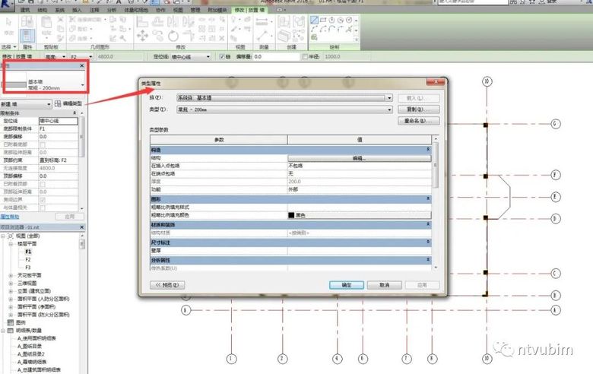593x374 pixels.
Task: Click the 确定 (OK) button in dialog
Action: 346,284
